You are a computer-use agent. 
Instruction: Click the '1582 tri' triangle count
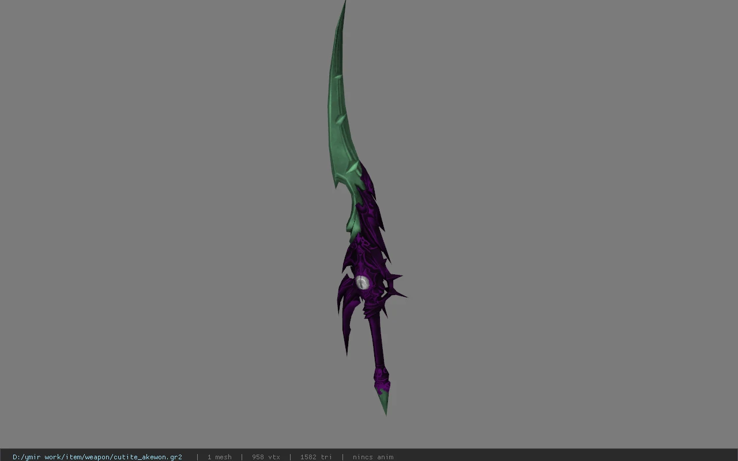tap(316, 457)
